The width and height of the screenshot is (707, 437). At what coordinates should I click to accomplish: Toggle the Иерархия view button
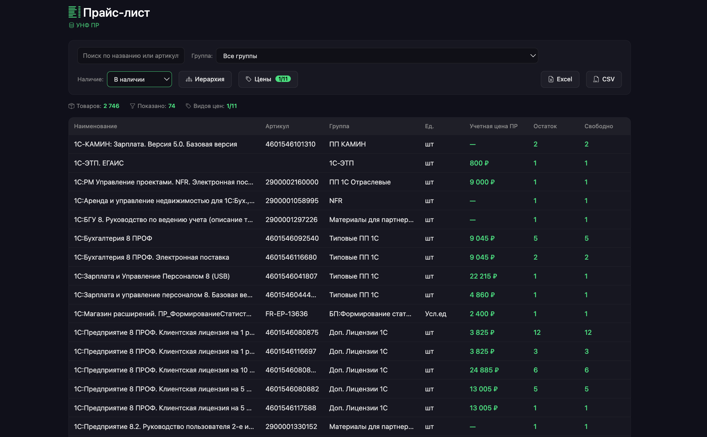[x=205, y=79]
